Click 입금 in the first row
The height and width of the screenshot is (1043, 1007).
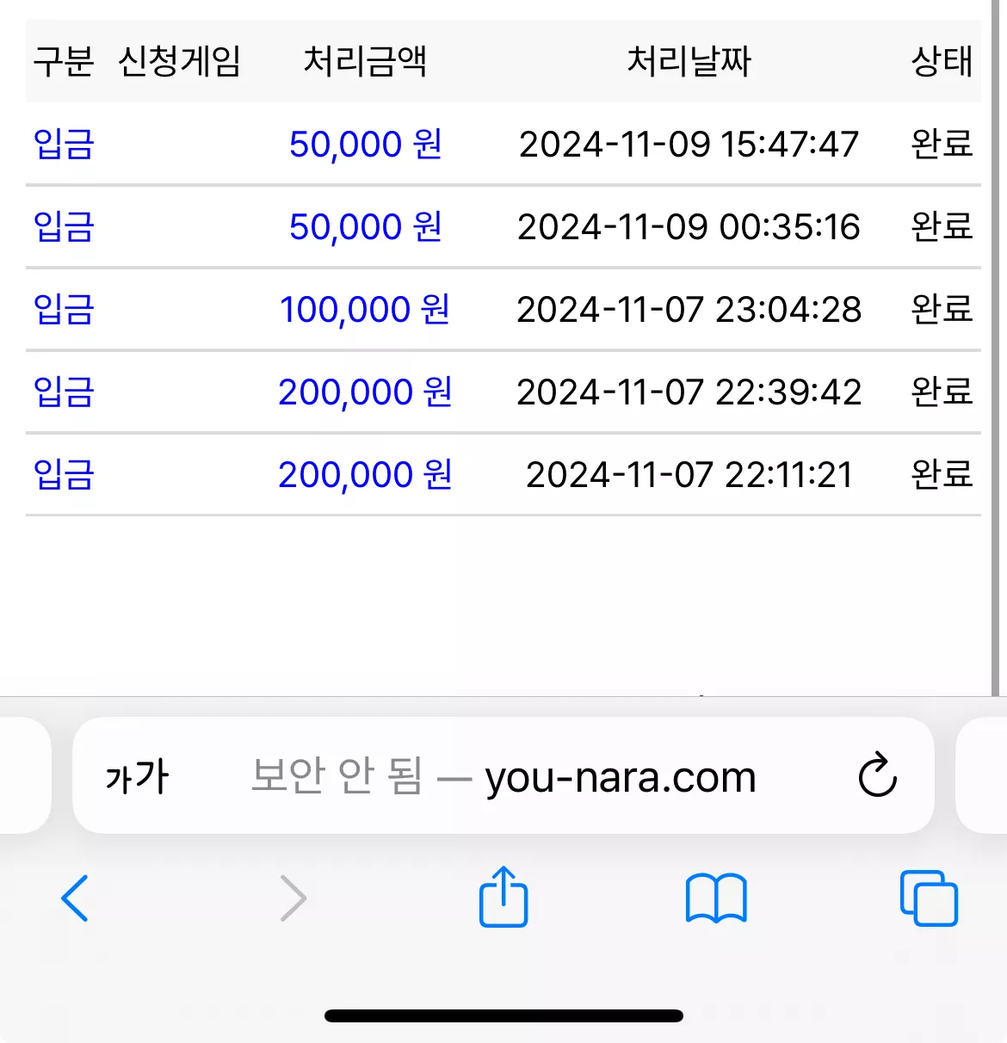coord(64,144)
